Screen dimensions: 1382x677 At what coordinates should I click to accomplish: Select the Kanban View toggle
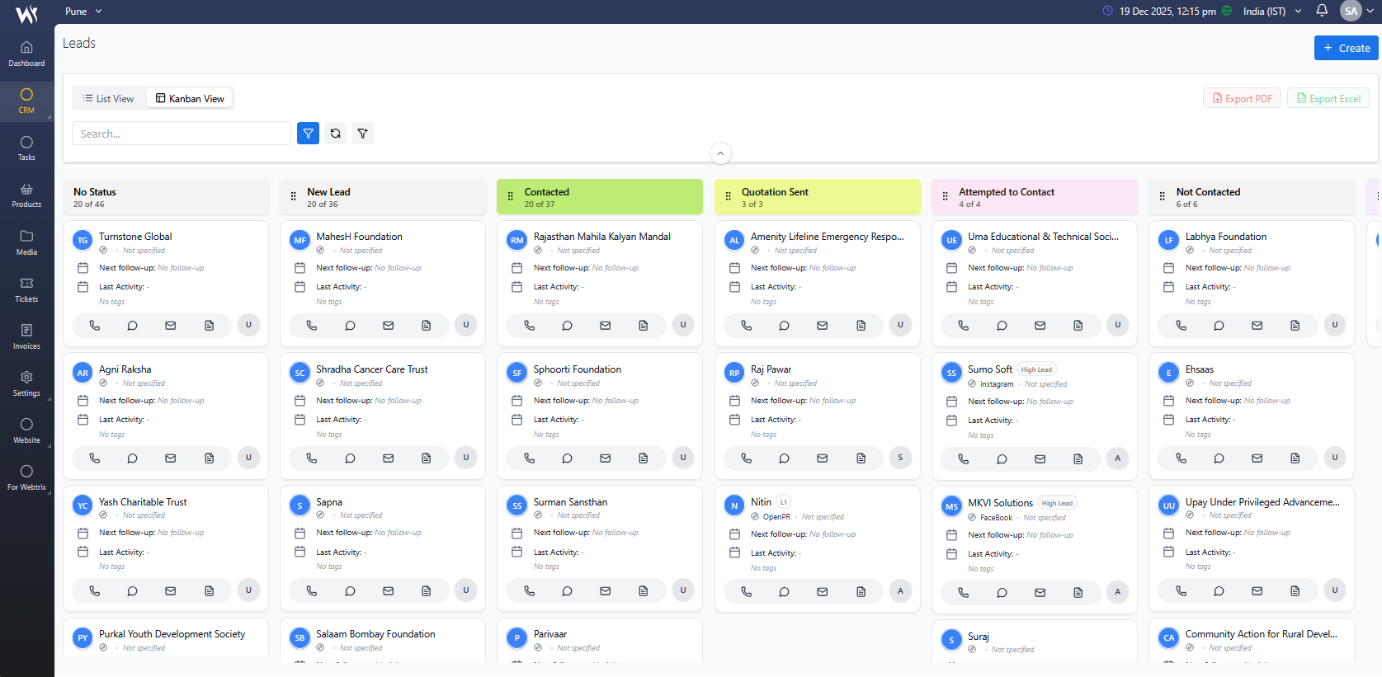(x=191, y=99)
